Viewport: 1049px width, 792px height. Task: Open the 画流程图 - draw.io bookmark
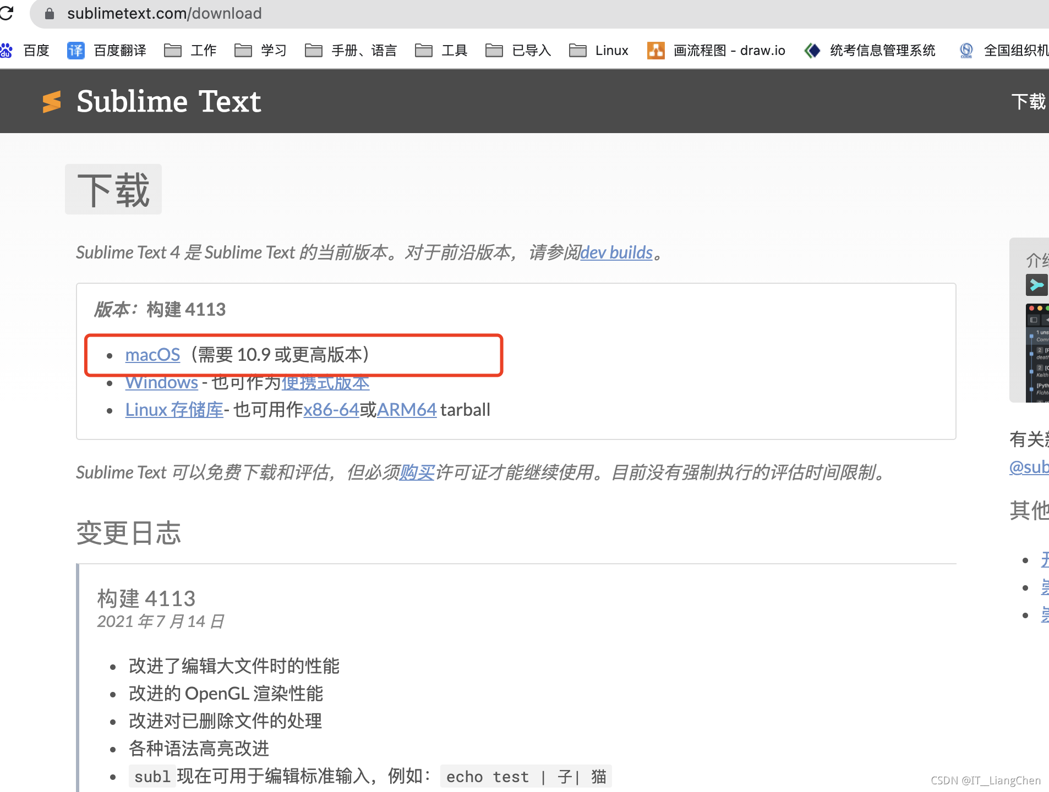pyautogui.click(x=716, y=51)
